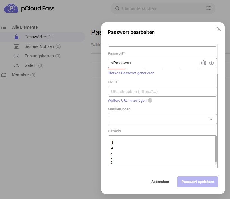Open password generator settings gear icon
Screen dimensions: 230x199
204,63
